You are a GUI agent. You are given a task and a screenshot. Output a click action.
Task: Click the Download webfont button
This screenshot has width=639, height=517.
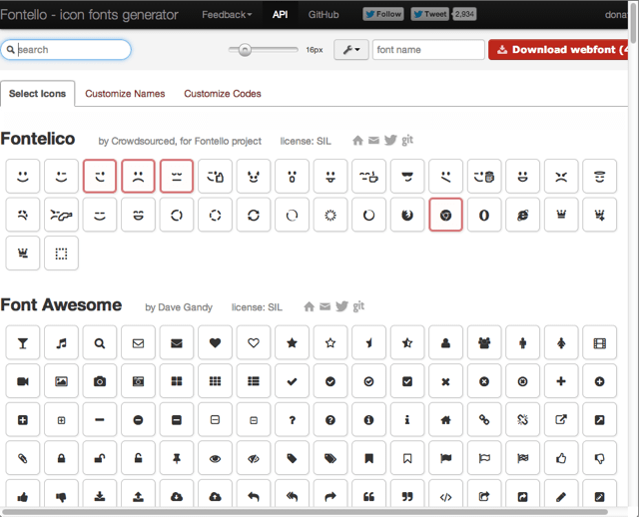click(558, 50)
